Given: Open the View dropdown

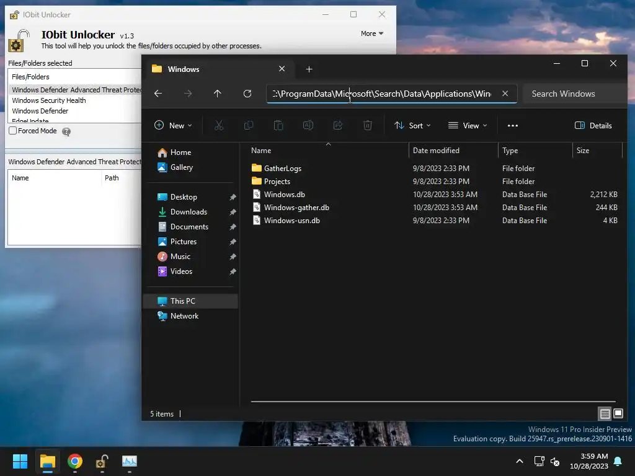Looking at the screenshot, I should click(x=468, y=125).
